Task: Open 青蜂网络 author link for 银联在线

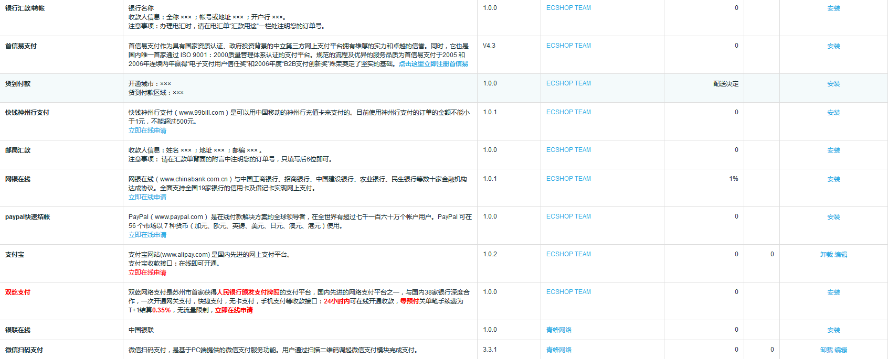Action: (x=559, y=330)
